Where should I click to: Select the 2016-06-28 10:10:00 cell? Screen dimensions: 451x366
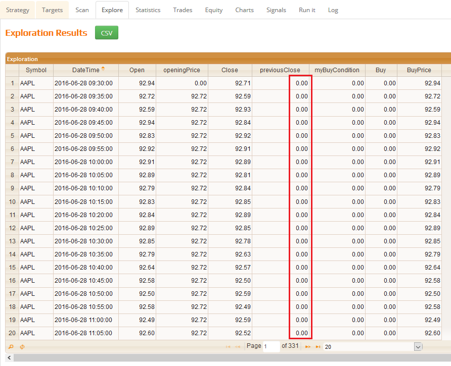click(x=86, y=188)
